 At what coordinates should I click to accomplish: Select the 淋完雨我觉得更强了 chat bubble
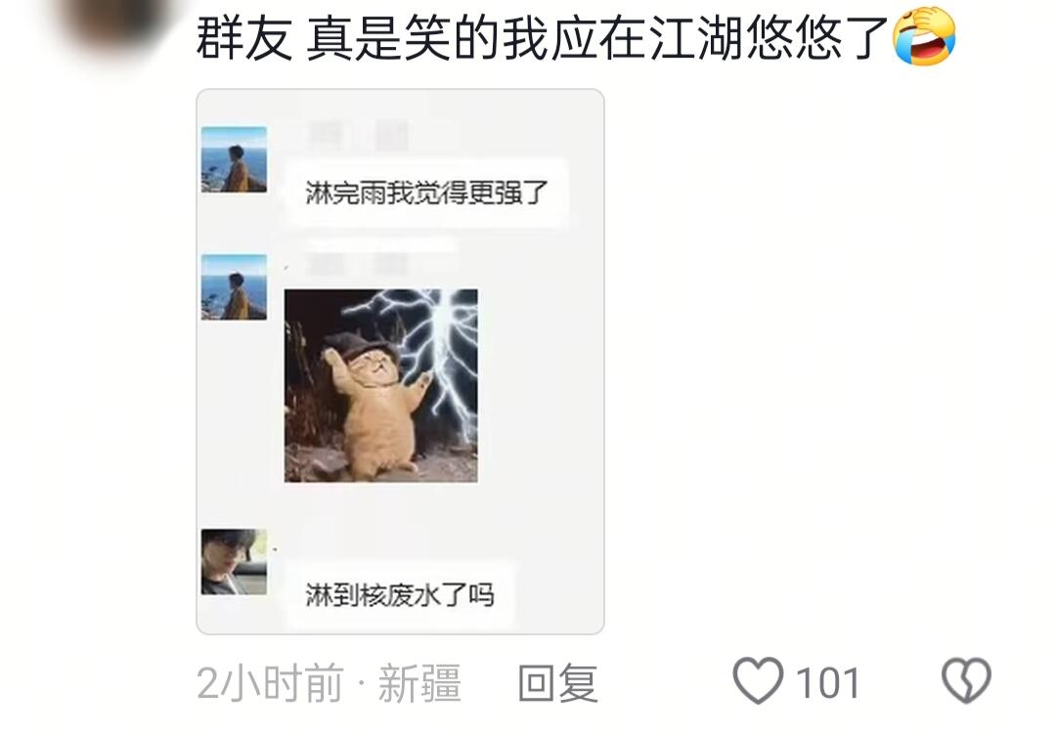coord(426,193)
